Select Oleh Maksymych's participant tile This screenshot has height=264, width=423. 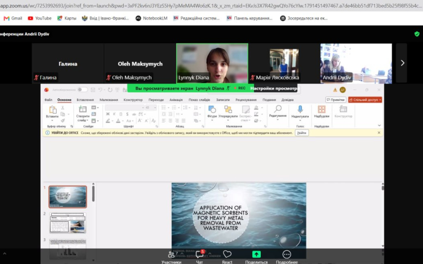(140, 63)
